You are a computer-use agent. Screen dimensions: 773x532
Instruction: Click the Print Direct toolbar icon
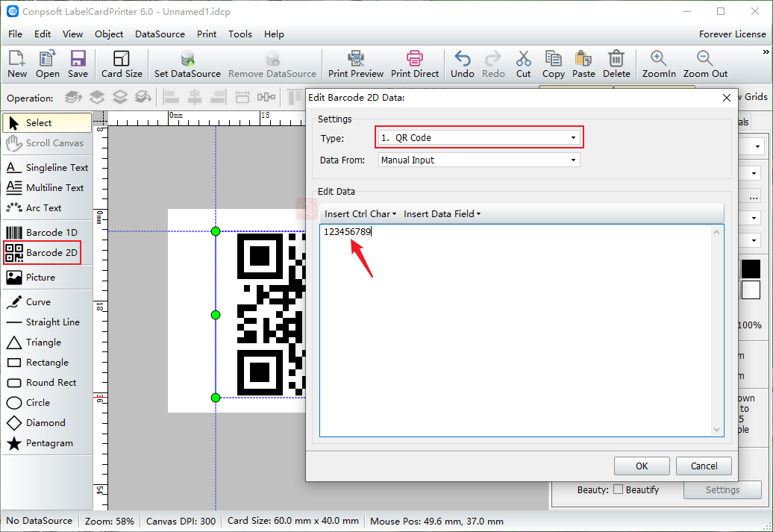[415, 64]
